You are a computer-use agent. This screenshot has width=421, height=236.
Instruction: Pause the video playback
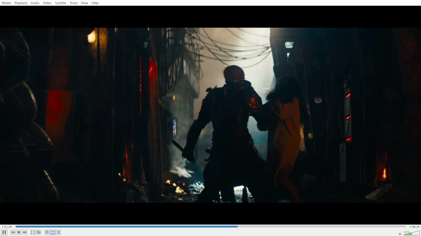coord(4,232)
